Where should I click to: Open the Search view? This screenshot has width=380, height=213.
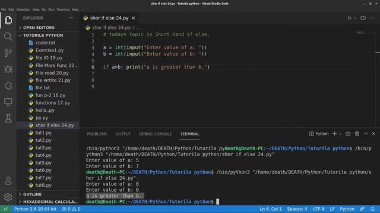click(x=8, y=37)
